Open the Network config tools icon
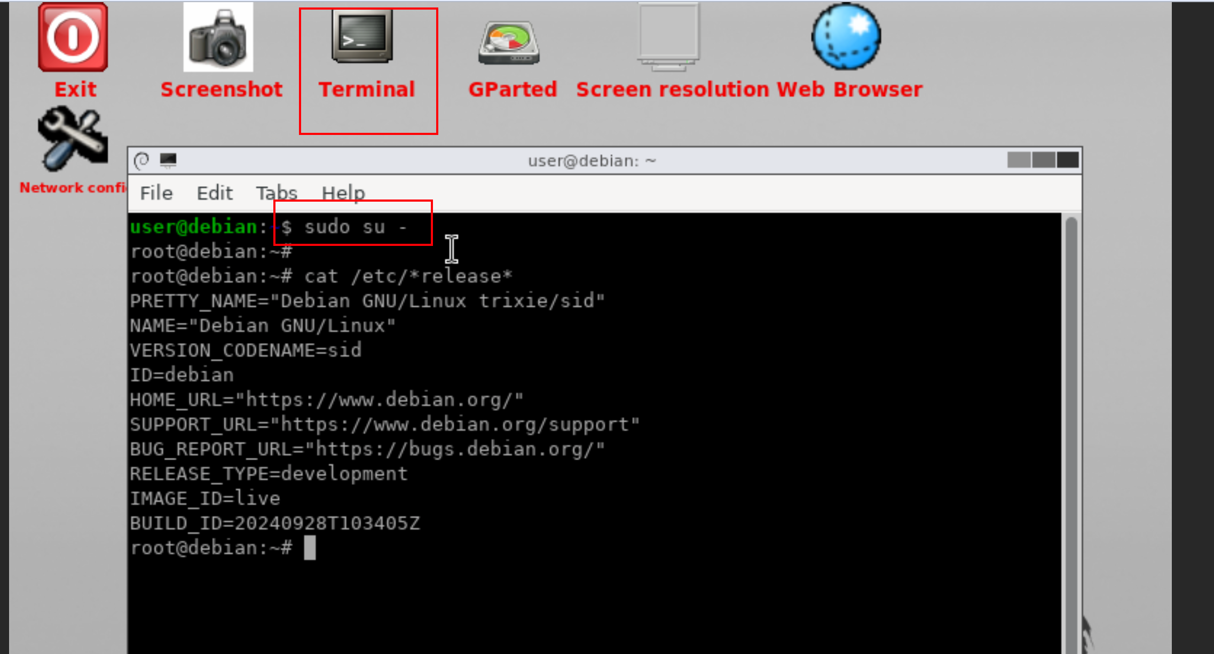1214x654 pixels. [x=73, y=139]
